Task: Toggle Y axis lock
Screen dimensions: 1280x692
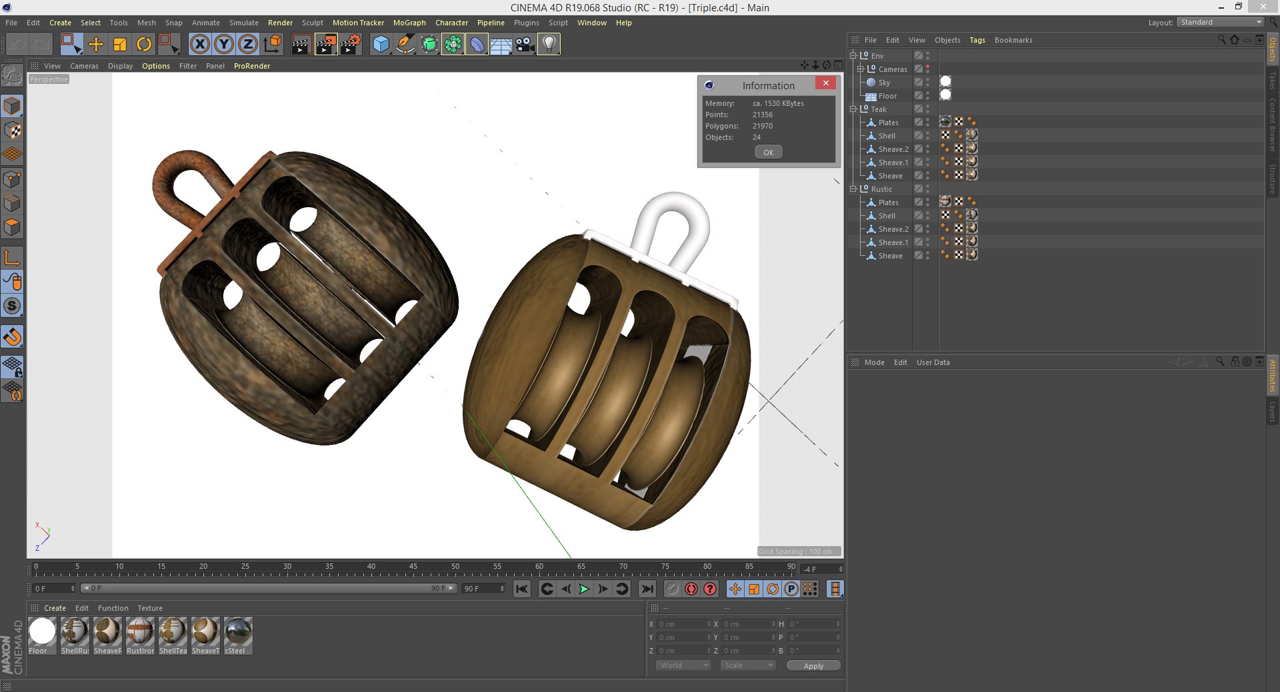Action: click(x=224, y=45)
